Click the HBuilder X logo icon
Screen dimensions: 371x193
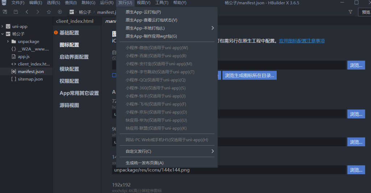4,3
